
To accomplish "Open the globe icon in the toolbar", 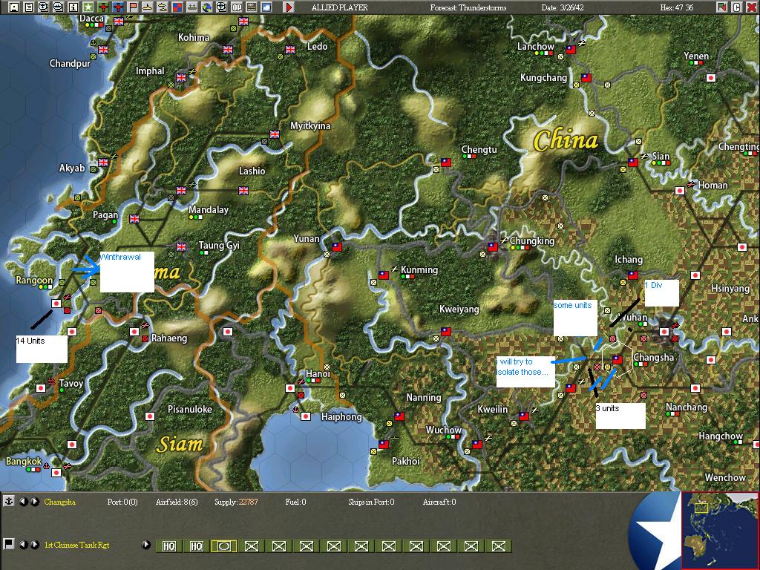I will (207, 7).
